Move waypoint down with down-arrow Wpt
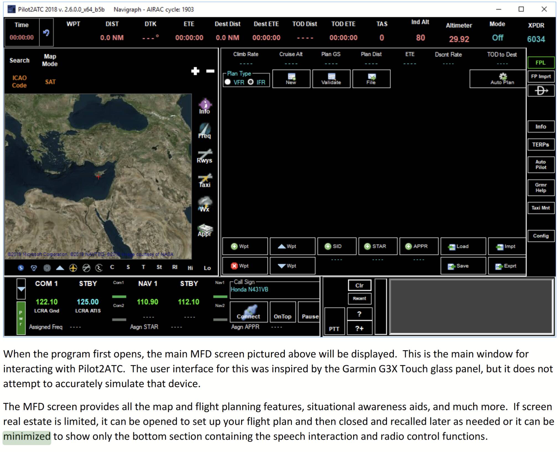Image resolution: width=560 pixels, height=452 pixels. (292, 266)
